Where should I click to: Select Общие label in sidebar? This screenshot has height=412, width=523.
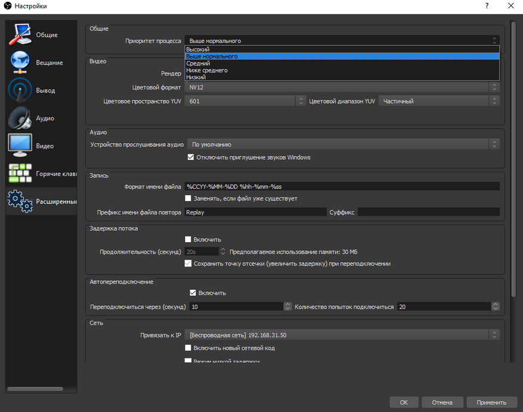[x=47, y=35]
